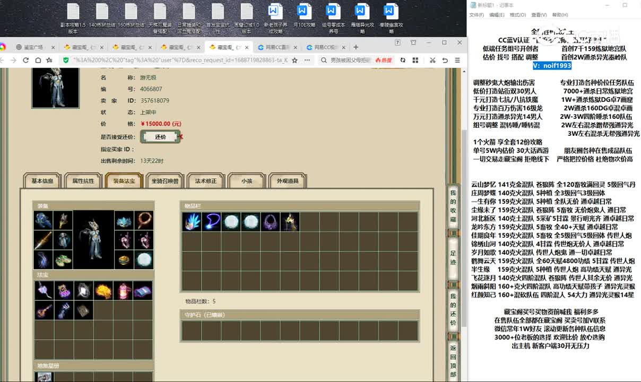
Task: Click 足迹 in the side panel
Action: pos(453,258)
